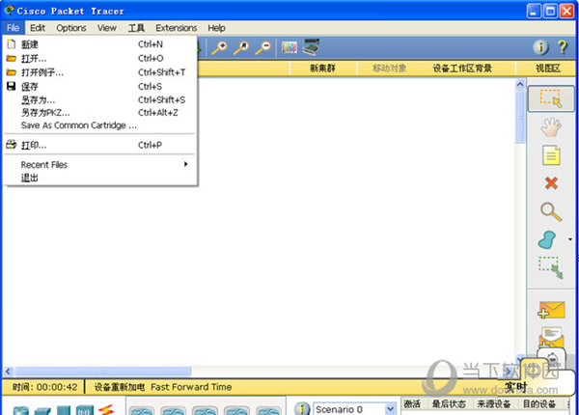Click the 最后状态 column header
The image size is (579, 415).
449,404
